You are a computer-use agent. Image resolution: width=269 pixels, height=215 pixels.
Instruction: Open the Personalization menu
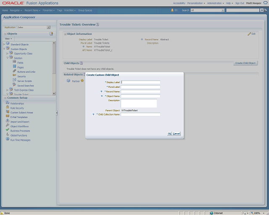coord(196,3)
